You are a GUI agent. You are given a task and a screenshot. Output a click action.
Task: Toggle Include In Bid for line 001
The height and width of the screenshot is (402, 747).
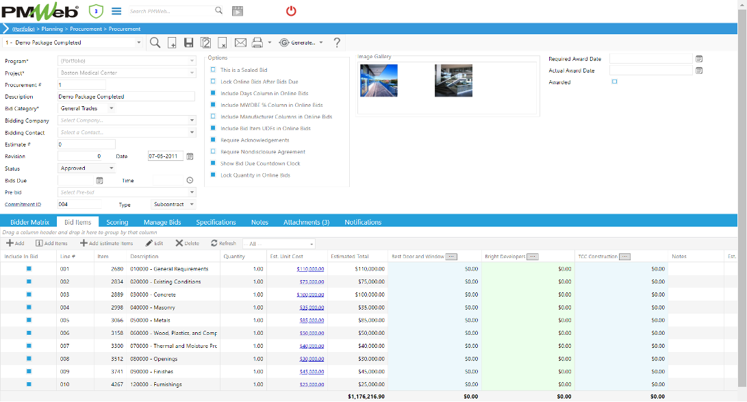click(29, 268)
